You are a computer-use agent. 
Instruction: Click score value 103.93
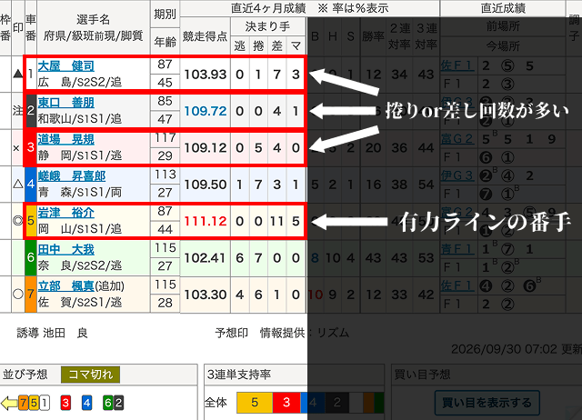coord(206,75)
